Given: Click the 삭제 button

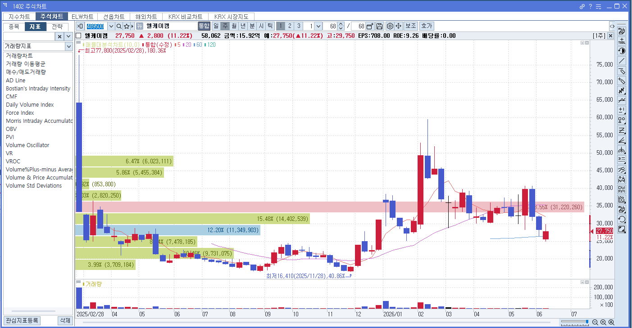Looking at the screenshot, I should point(65,321).
